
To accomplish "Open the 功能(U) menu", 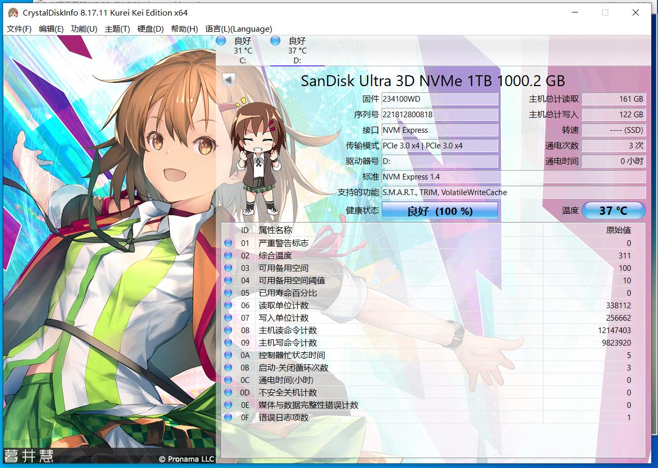I will tap(84, 29).
